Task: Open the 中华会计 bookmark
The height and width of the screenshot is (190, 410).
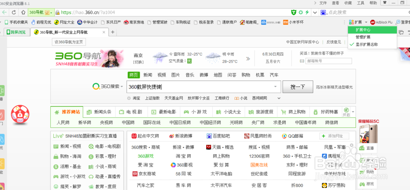Action: (87, 22)
